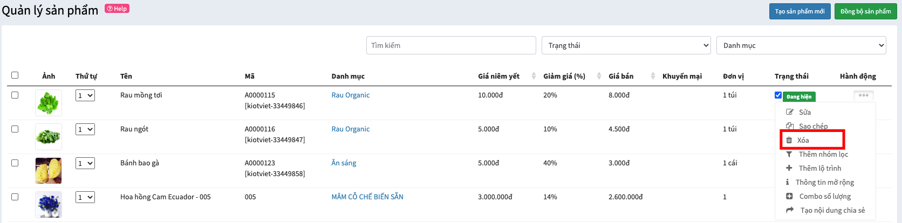Viewport: 902px width, 223px height.
Task: Open order dropdown for Bánh bao gà
Action: [85, 163]
